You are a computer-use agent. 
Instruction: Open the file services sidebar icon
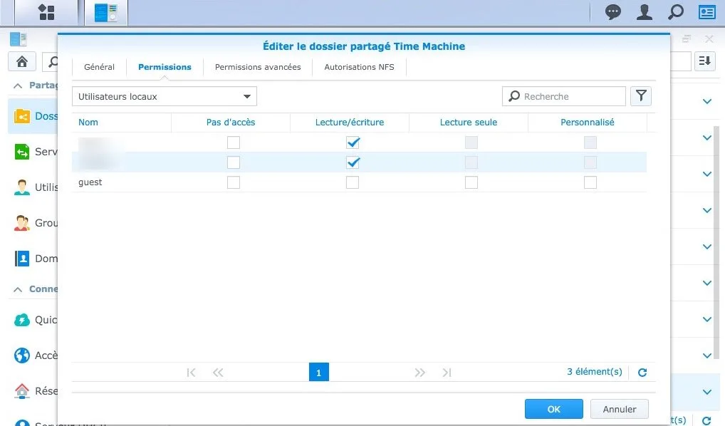pos(22,152)
